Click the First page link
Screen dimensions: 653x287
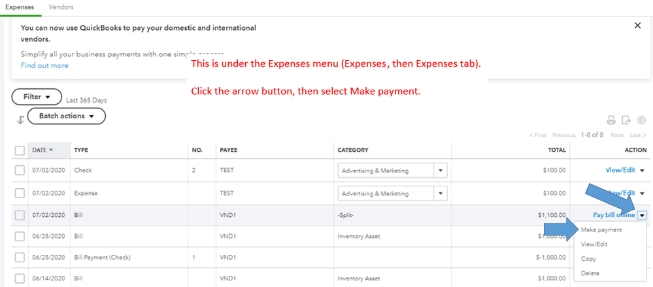538,135
